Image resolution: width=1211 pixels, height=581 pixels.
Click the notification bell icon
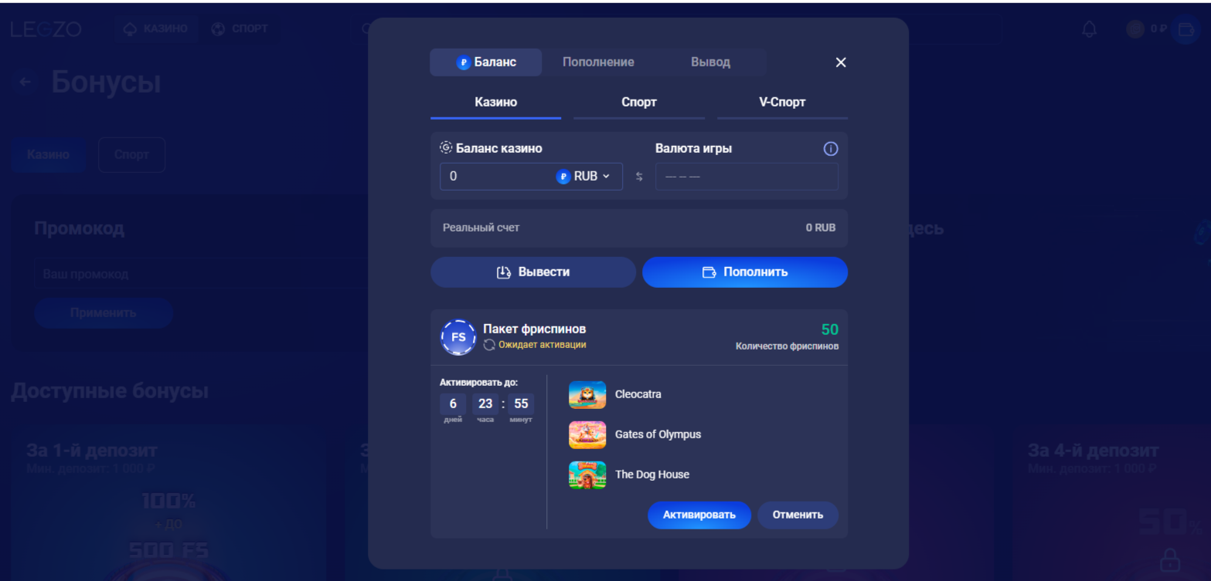[1090, 29]
